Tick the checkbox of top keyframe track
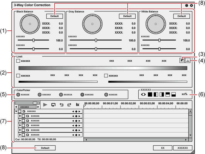The width and height of the screenshot is (205, 154). [20, 111]
